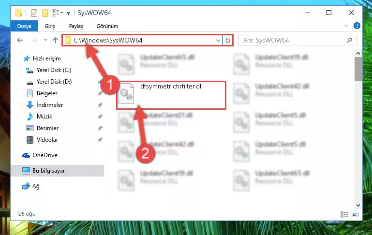Open the blue Help question mark icon
Viewport: 372px width, 235px height.
(357, 26)
